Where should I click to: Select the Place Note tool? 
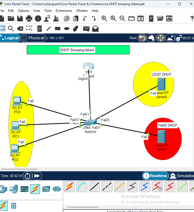click(x=39, y=28)
